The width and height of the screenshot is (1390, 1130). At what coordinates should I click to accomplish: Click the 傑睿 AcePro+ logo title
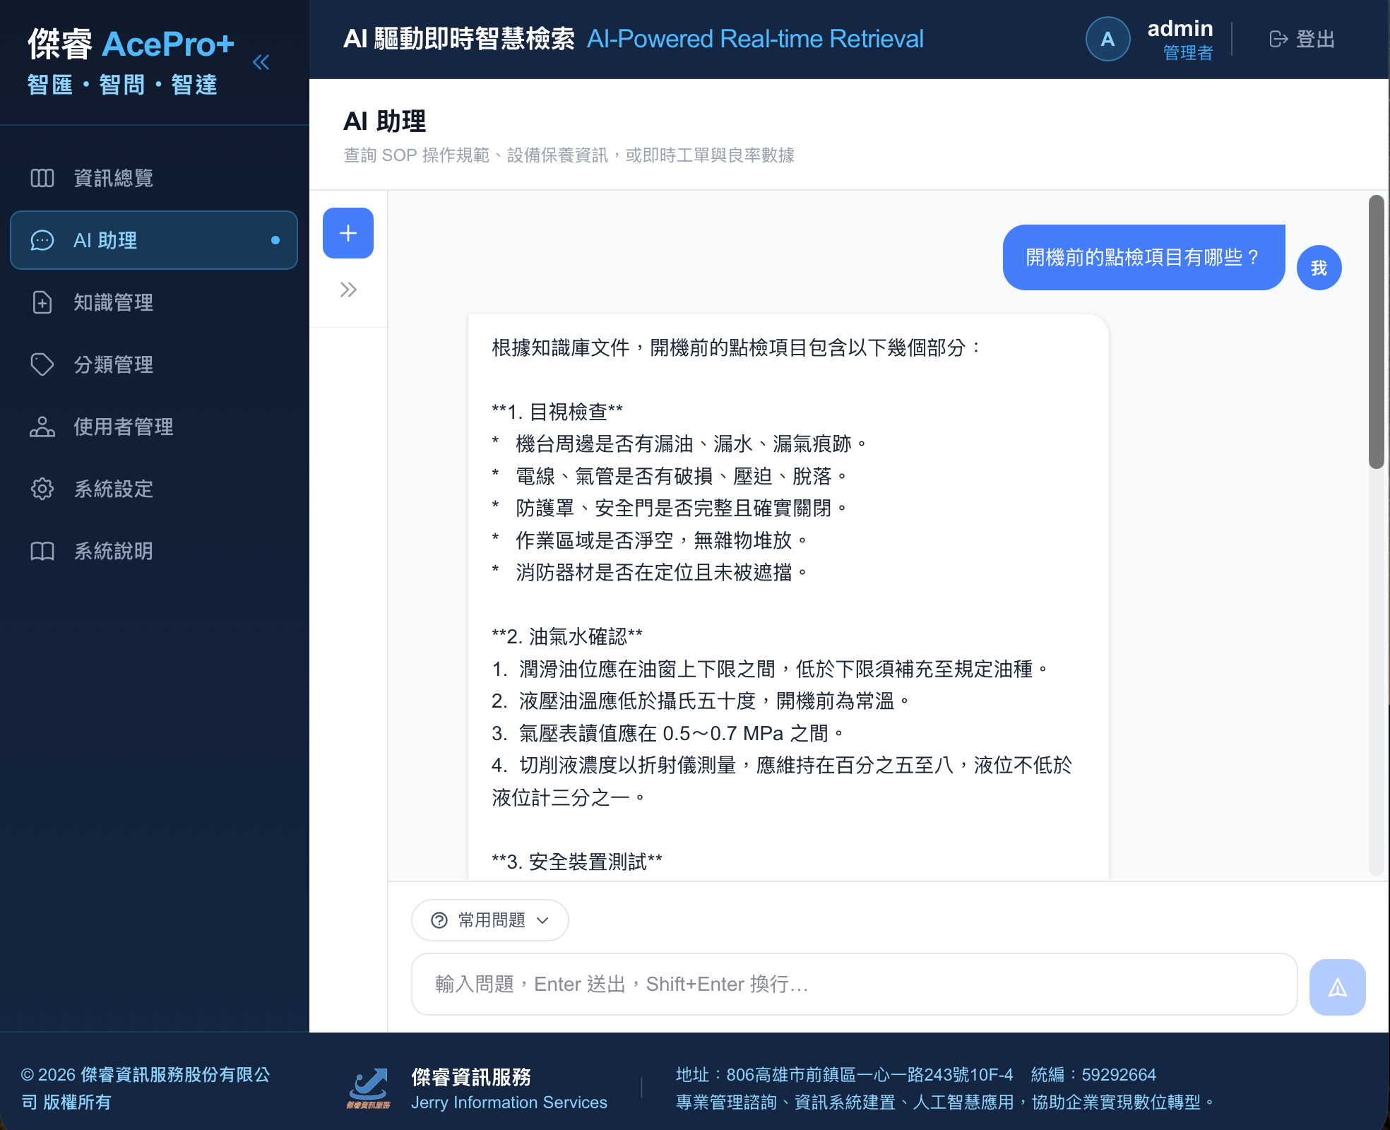(x=131, y=44)
